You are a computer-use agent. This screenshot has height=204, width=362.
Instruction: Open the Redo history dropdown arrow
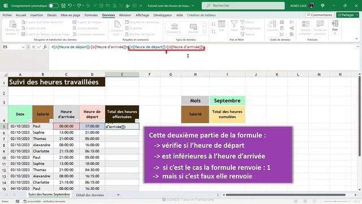click(x=83, y=6)
